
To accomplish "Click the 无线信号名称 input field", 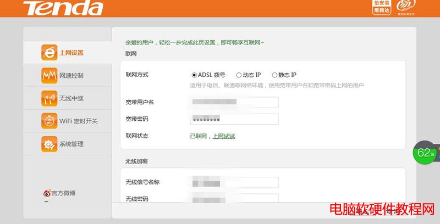I will pyautogui.click(x=234, y=182).
